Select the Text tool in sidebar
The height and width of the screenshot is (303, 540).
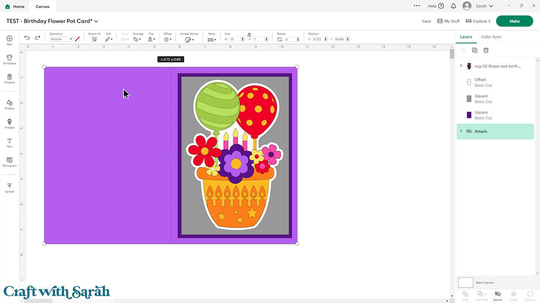pos(9,143)
